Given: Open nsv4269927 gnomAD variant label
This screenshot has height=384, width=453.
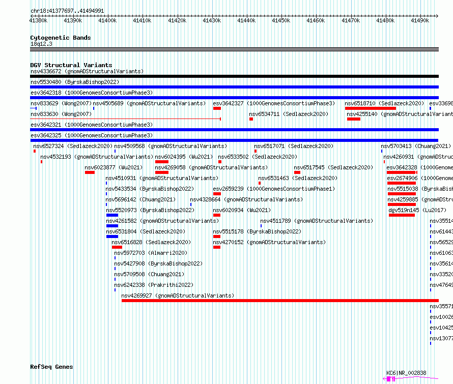Looking at the screenshot, I should tap(178, 296).
